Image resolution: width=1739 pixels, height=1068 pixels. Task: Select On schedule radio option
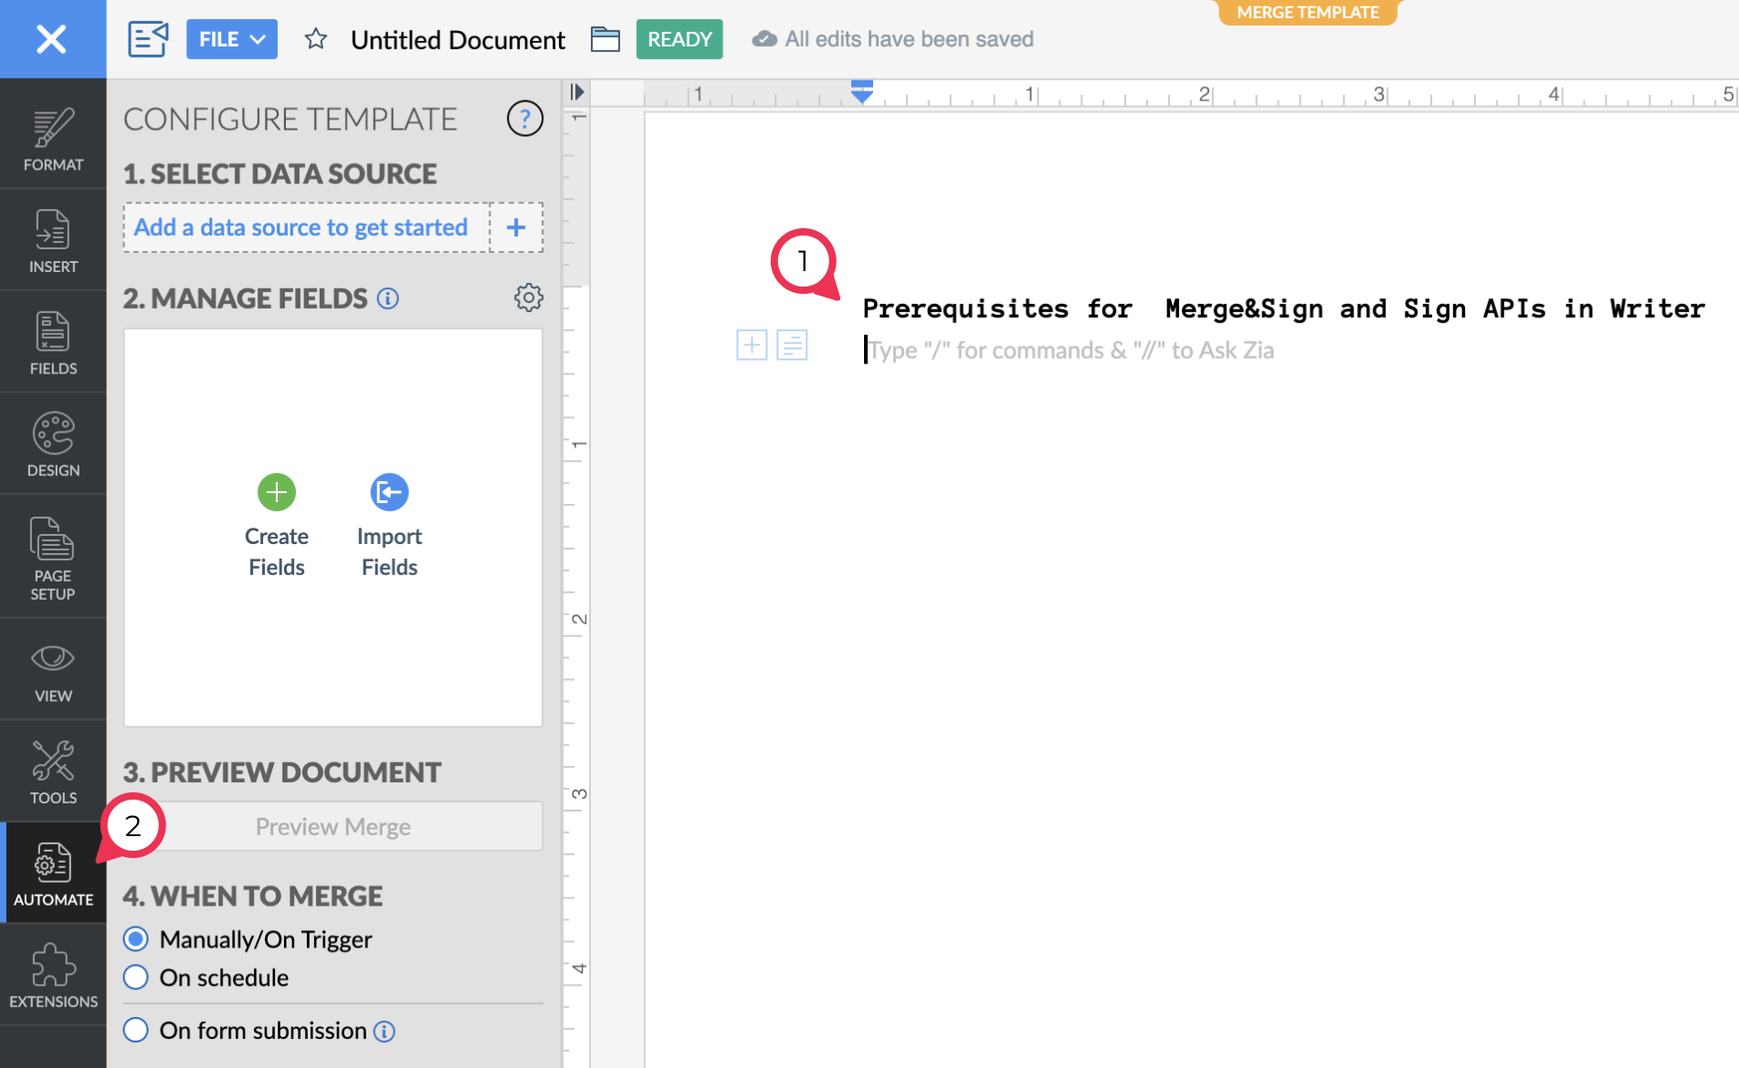[x=136, y=978]
